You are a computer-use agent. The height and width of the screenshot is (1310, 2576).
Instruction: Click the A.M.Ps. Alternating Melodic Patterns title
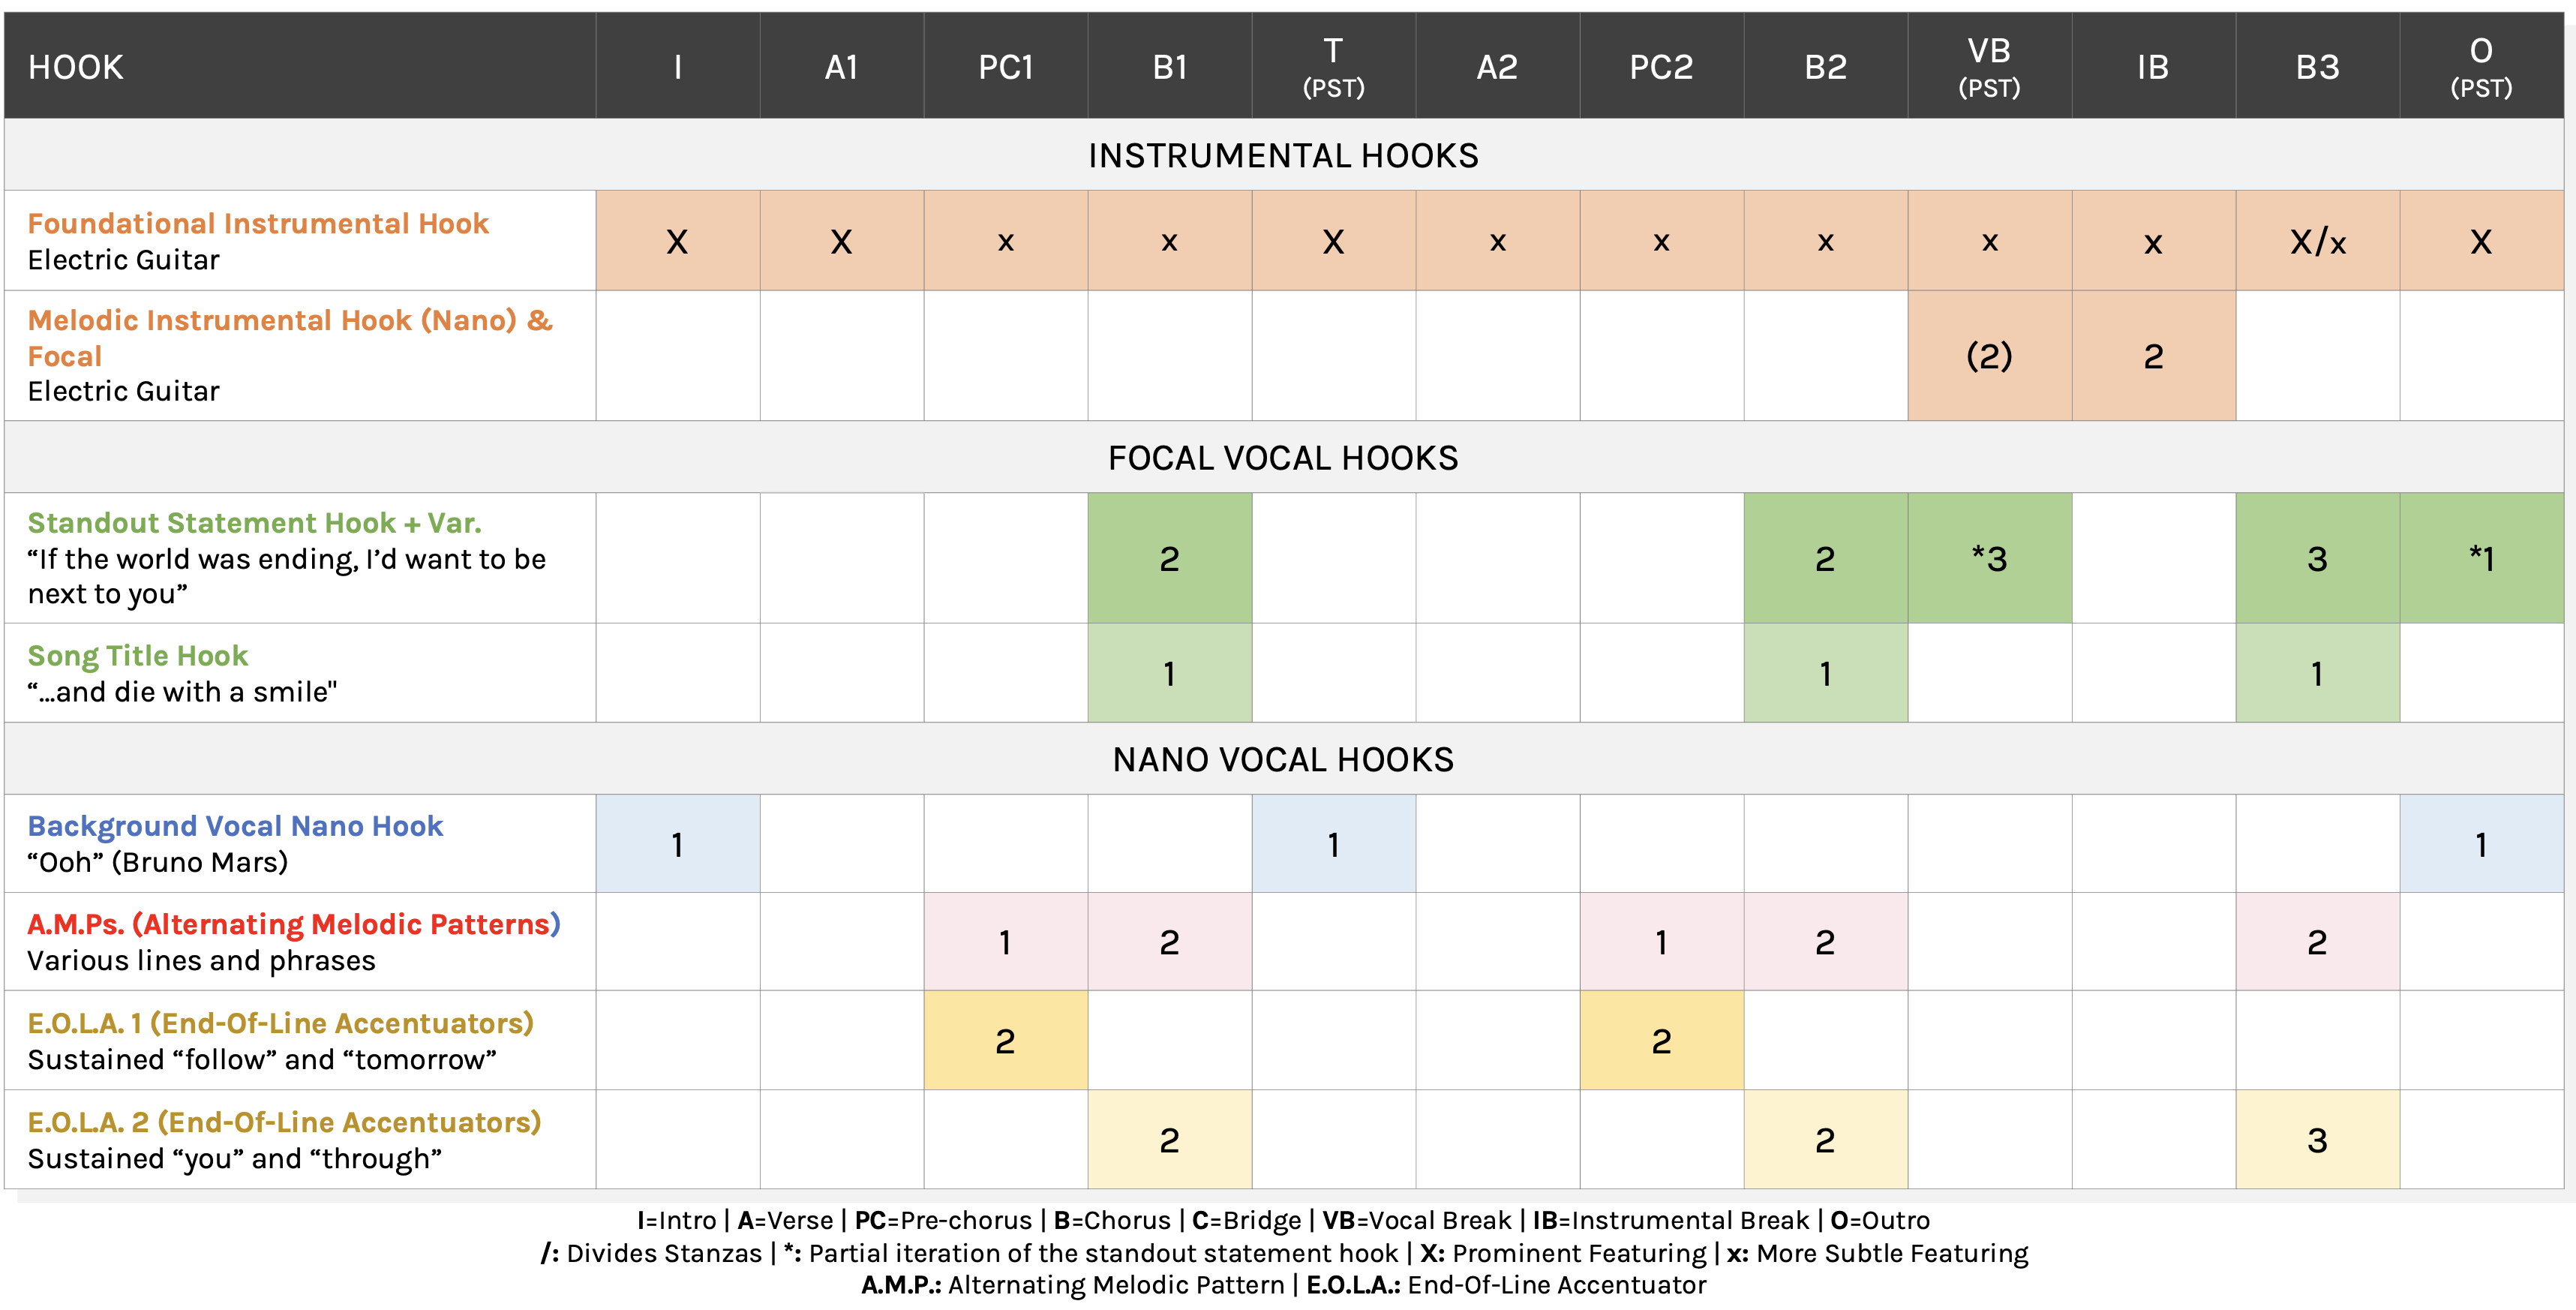pos(293,924)
